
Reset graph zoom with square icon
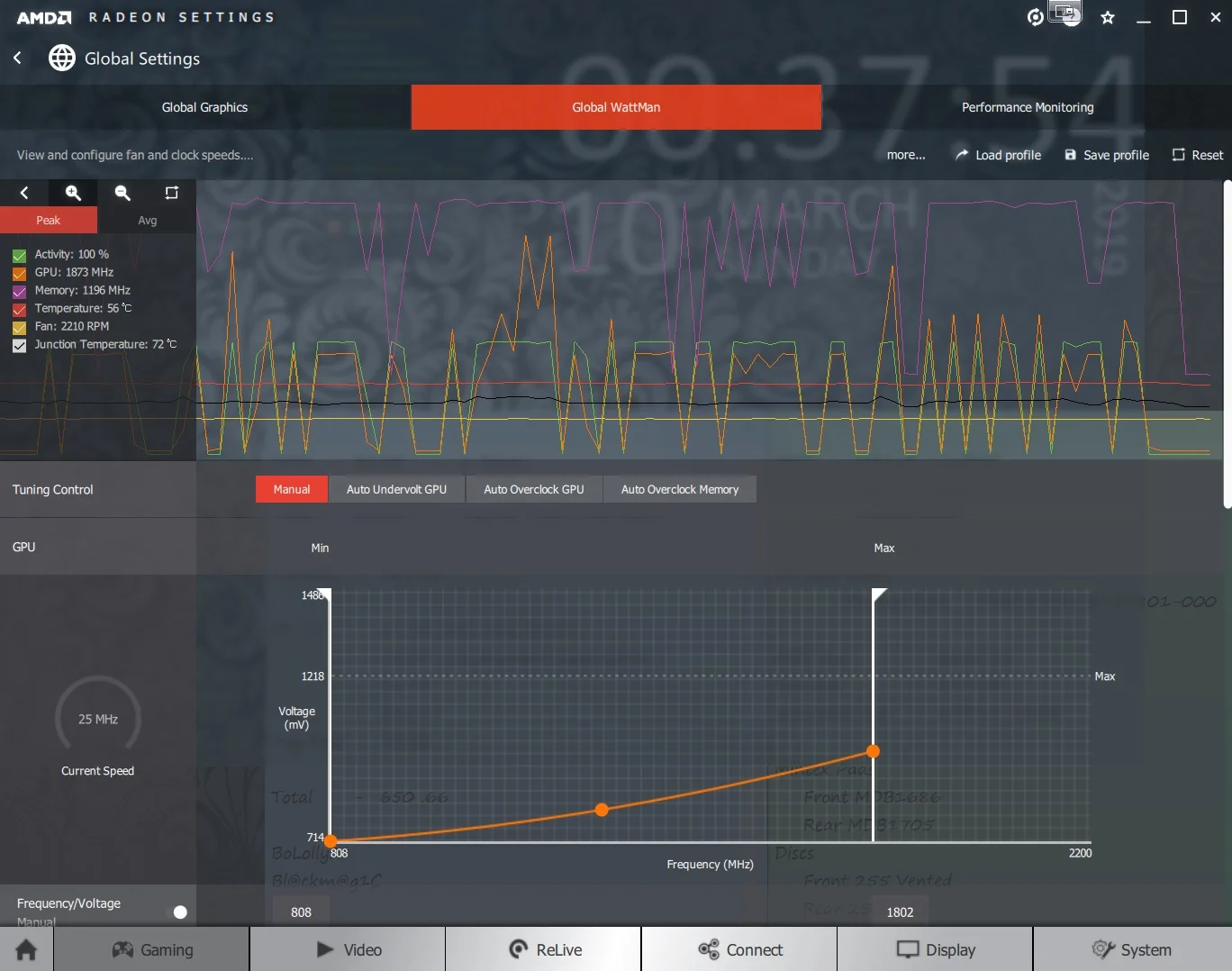point(171,193)
